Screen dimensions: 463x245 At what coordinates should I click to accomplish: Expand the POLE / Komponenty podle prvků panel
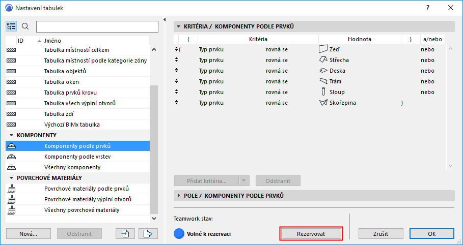179,196
